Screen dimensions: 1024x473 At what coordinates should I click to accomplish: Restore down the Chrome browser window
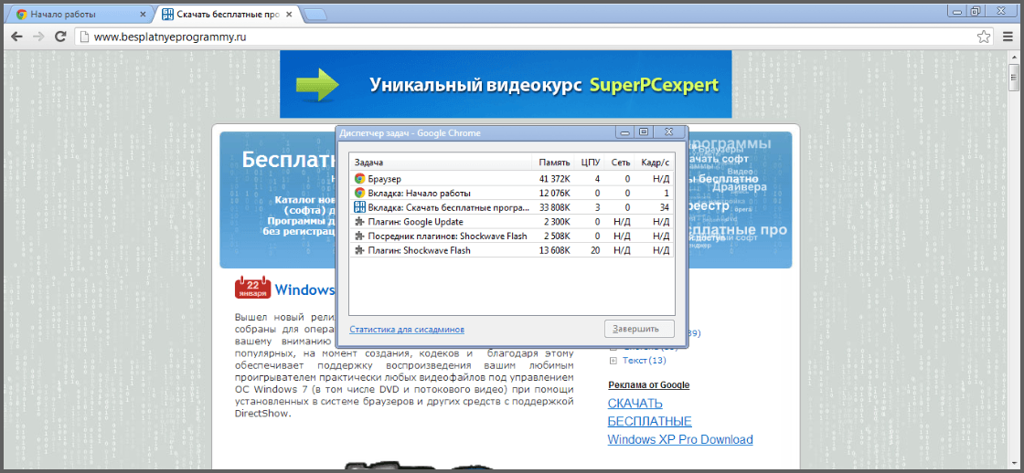click(975, 10)
